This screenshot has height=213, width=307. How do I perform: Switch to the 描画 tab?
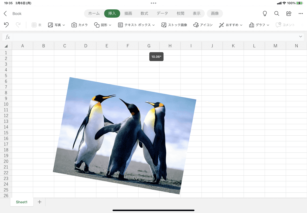coord(128,14)
